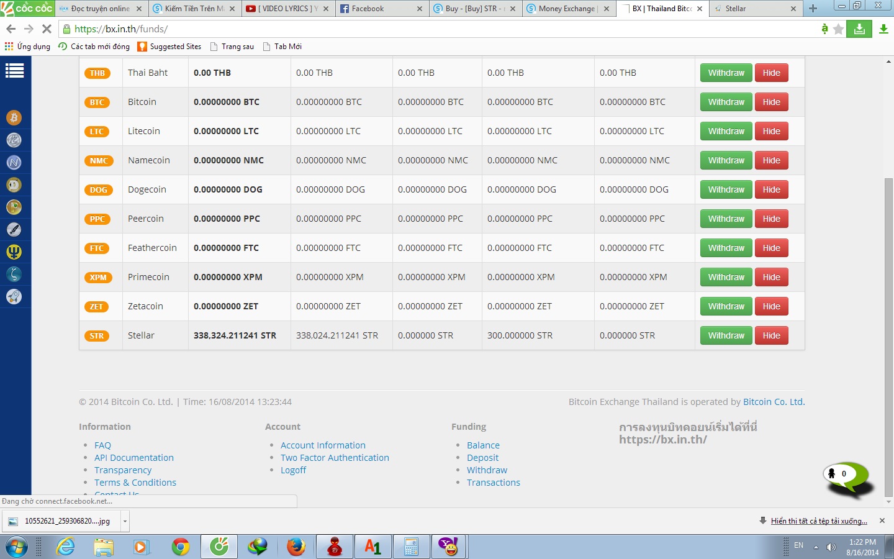This screenshot has width=894, height=559.
Task: Hide the Primecoin row
Action: (x=772, y=277)
